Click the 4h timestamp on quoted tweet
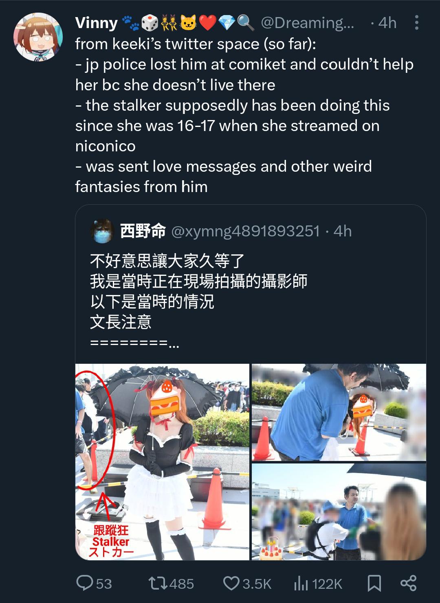 342,231
